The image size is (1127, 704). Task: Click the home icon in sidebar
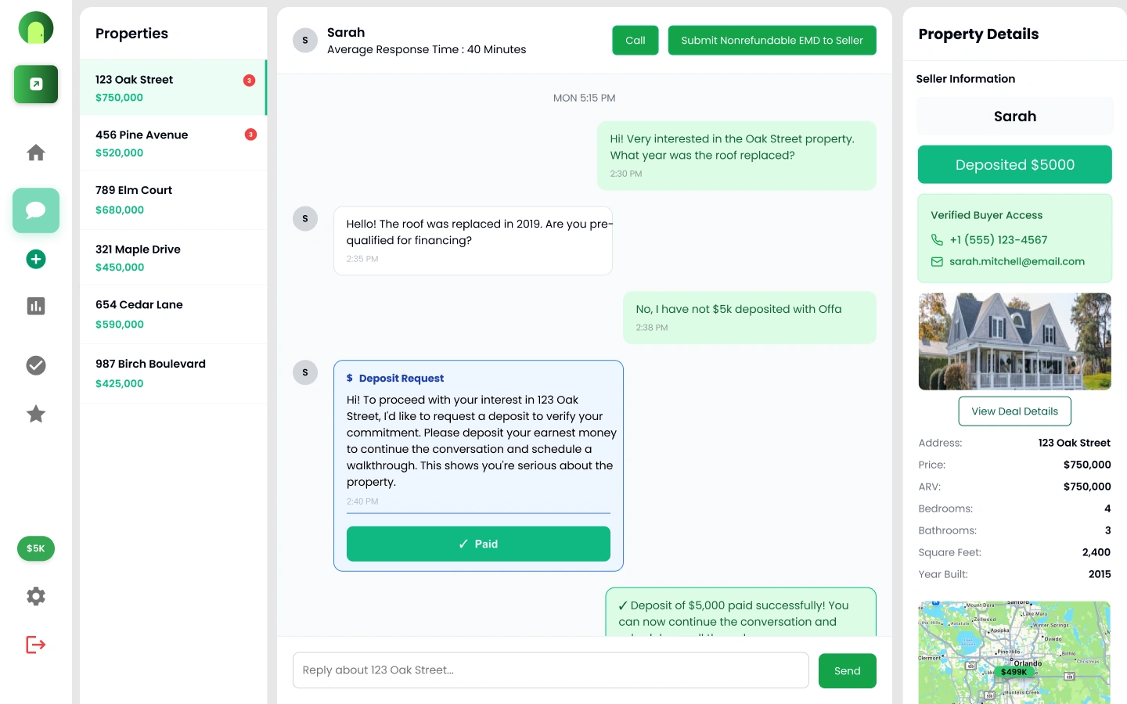36,153
